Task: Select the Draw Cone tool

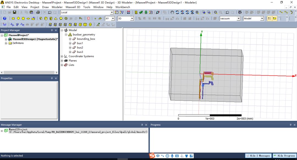Action: click(x=56, y=18)
